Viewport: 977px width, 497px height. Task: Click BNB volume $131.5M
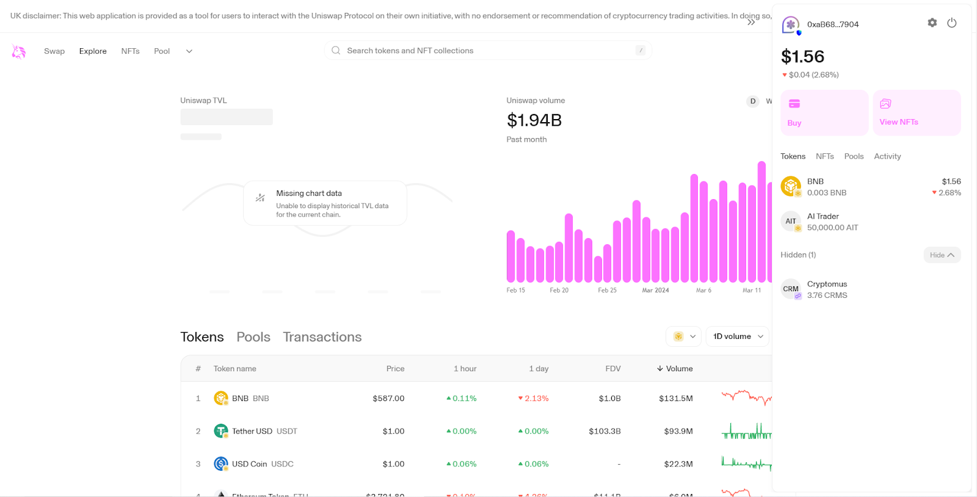pyautogui.click(x=676, y=398)
